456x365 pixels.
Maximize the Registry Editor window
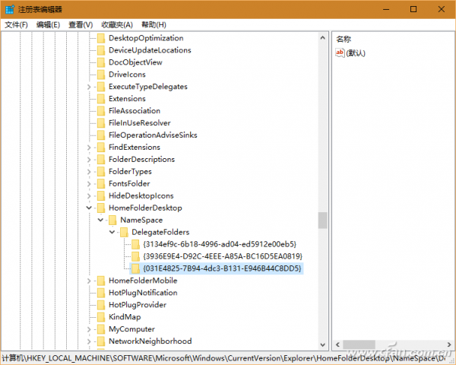coord(413,9)
